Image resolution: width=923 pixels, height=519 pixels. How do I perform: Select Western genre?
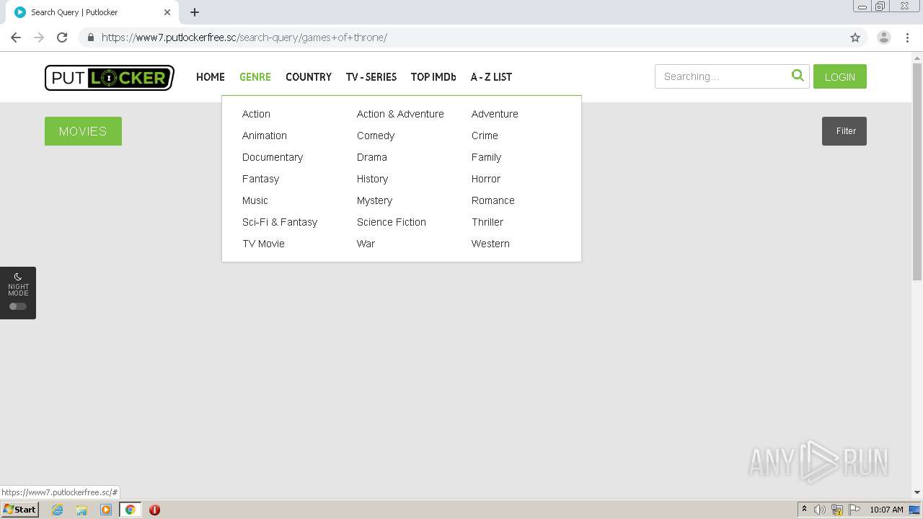490,244
